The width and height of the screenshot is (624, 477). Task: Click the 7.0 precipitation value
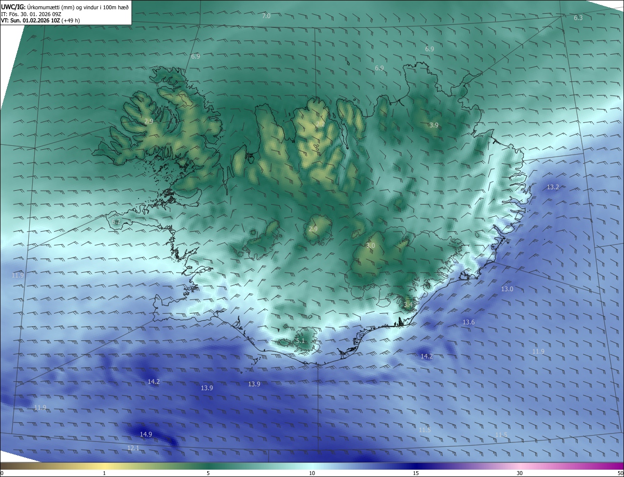266,16
